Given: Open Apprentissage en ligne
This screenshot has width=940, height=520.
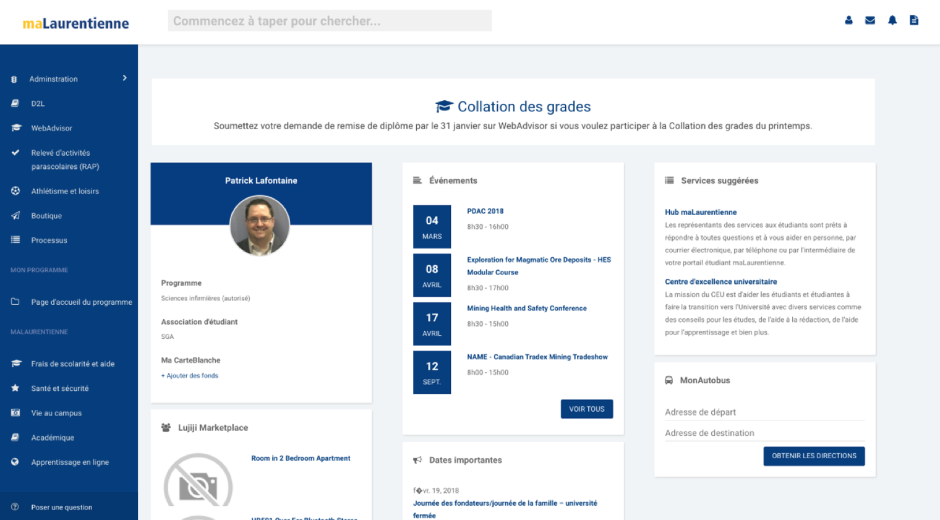Looking at the screenshot, I should (69, 462).
